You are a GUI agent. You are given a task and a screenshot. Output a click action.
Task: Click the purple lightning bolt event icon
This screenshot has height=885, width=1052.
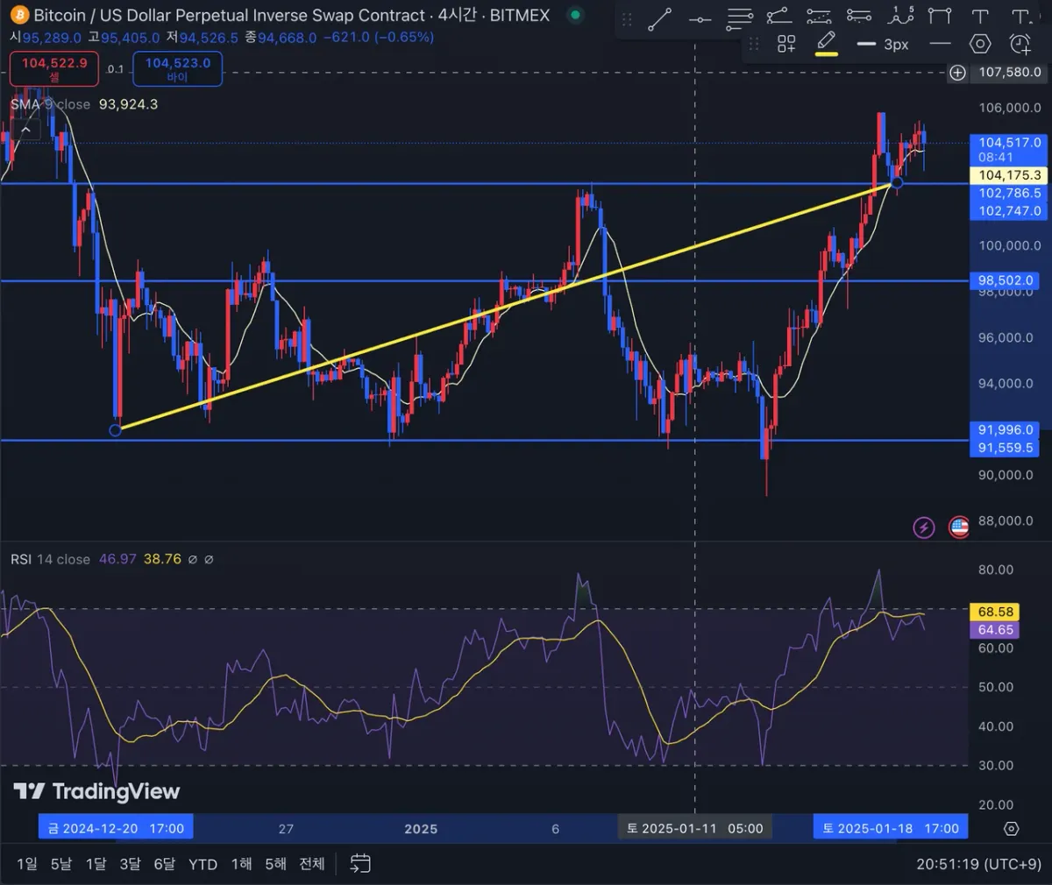pyautogui.click(x=923, y=527)
